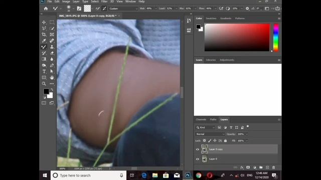Click the Add layer style fx icon
Screen dimensions: 321x180
point(242,167)
